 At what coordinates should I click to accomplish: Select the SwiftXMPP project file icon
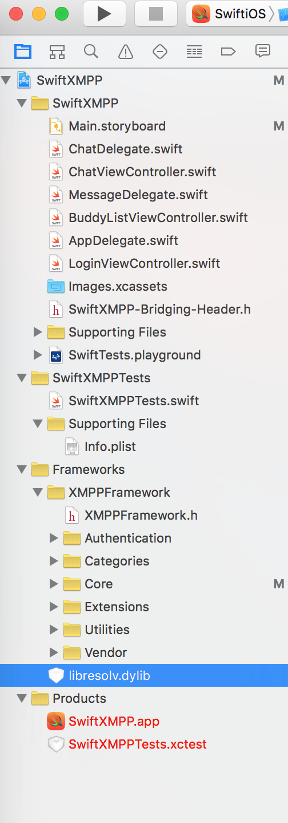pyautogui.click(x=24, y=80)
